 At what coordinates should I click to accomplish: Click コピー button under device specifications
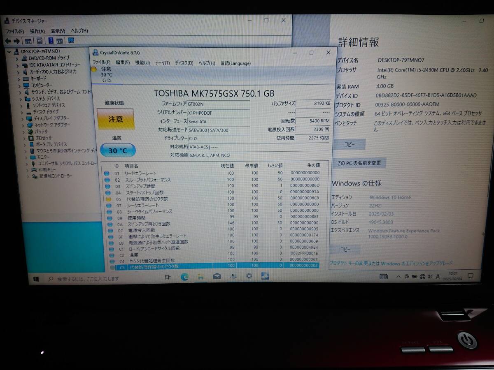tap(349, 144)
